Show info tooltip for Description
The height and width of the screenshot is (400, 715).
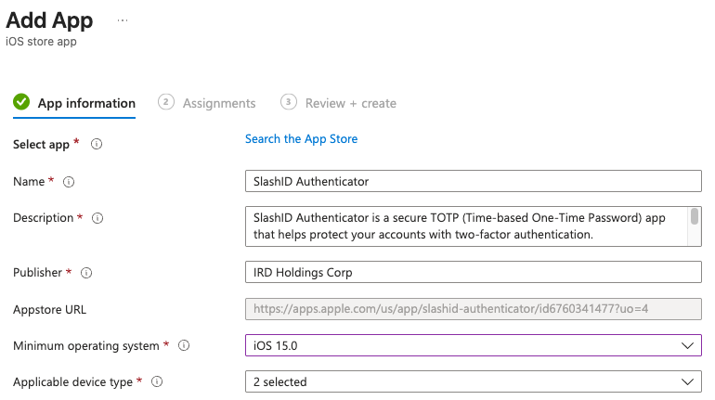(97, 218)
